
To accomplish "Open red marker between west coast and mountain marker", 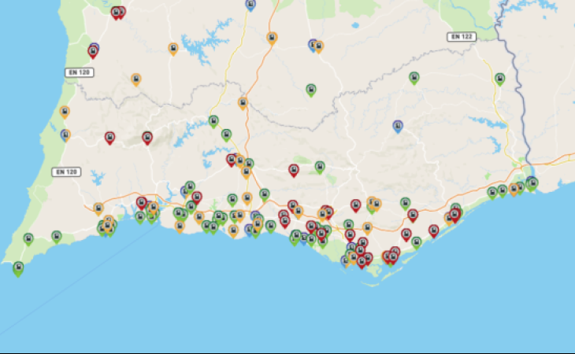I will click(109, 138).
